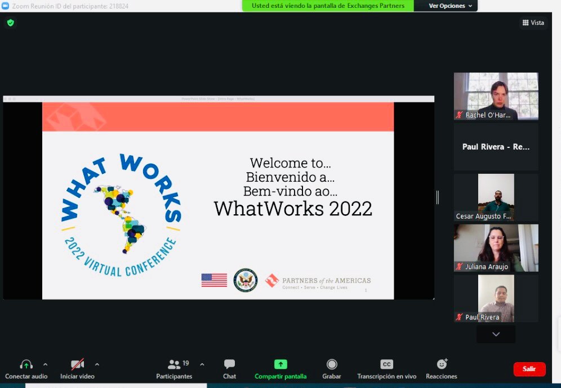
Task: Select Rachel O'Har... video thumbnail
Action: (x=496, y=96)
